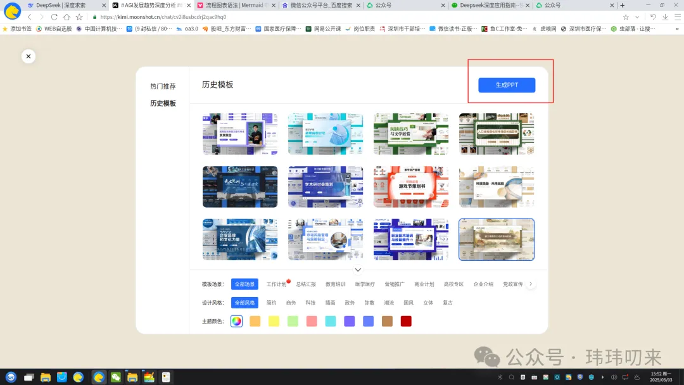
Task: Pick the yellow theme color swatch
Action: (x=274, y=321)
